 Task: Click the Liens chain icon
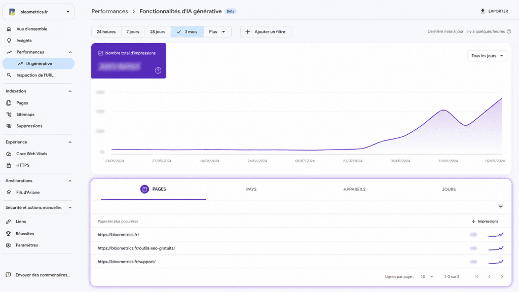pyautogui.click(x=8, y=222)
